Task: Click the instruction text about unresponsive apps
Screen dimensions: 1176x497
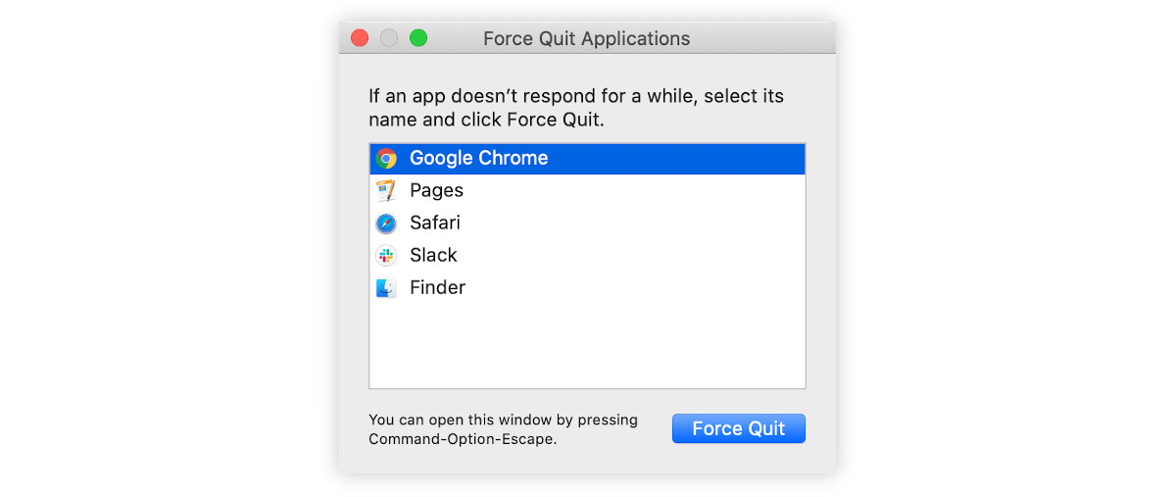Action: [576, 108]
